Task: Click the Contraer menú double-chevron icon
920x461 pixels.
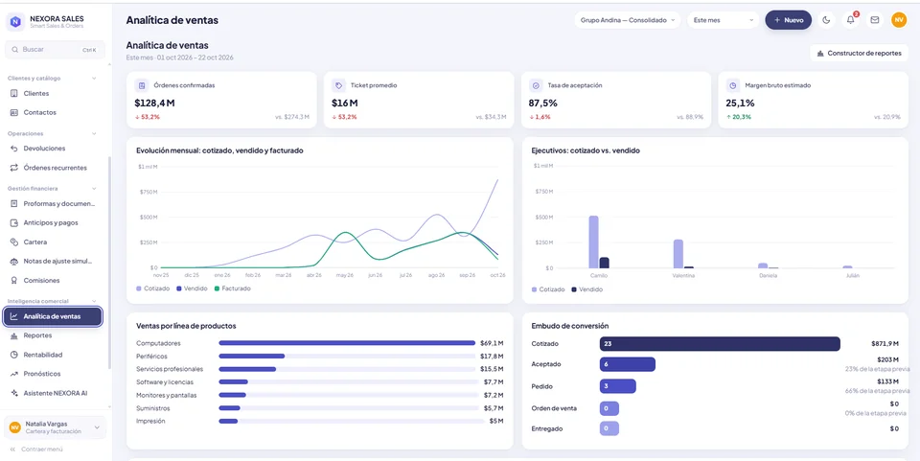Action: pyautogui.click(x=12, y=449)
